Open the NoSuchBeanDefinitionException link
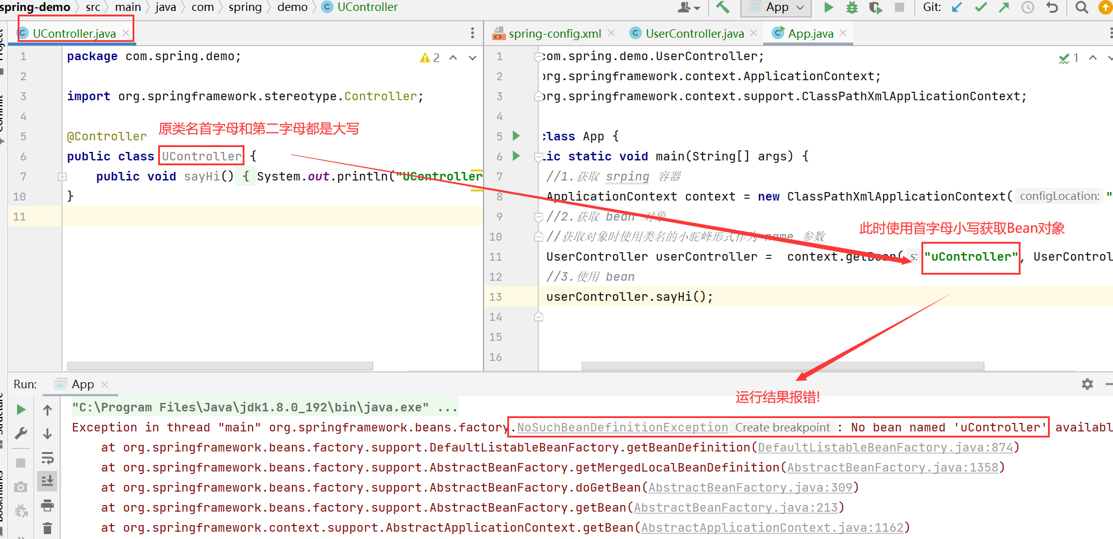 click(x=622, y=427)
